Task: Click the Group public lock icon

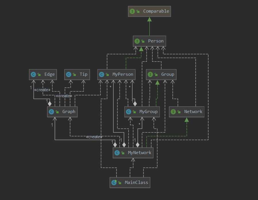Action: click(156, 75)
